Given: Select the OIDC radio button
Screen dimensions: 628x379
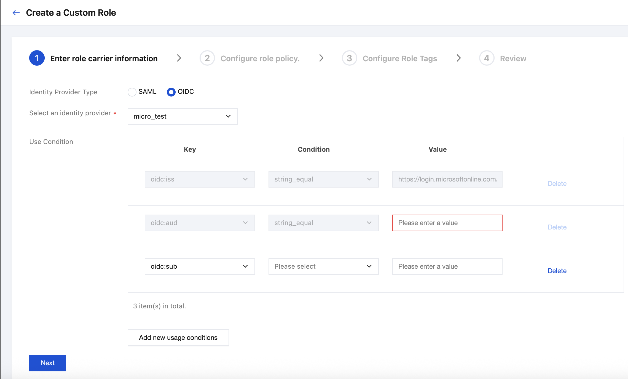Looking at the screenshot, I should coord(171,92).
